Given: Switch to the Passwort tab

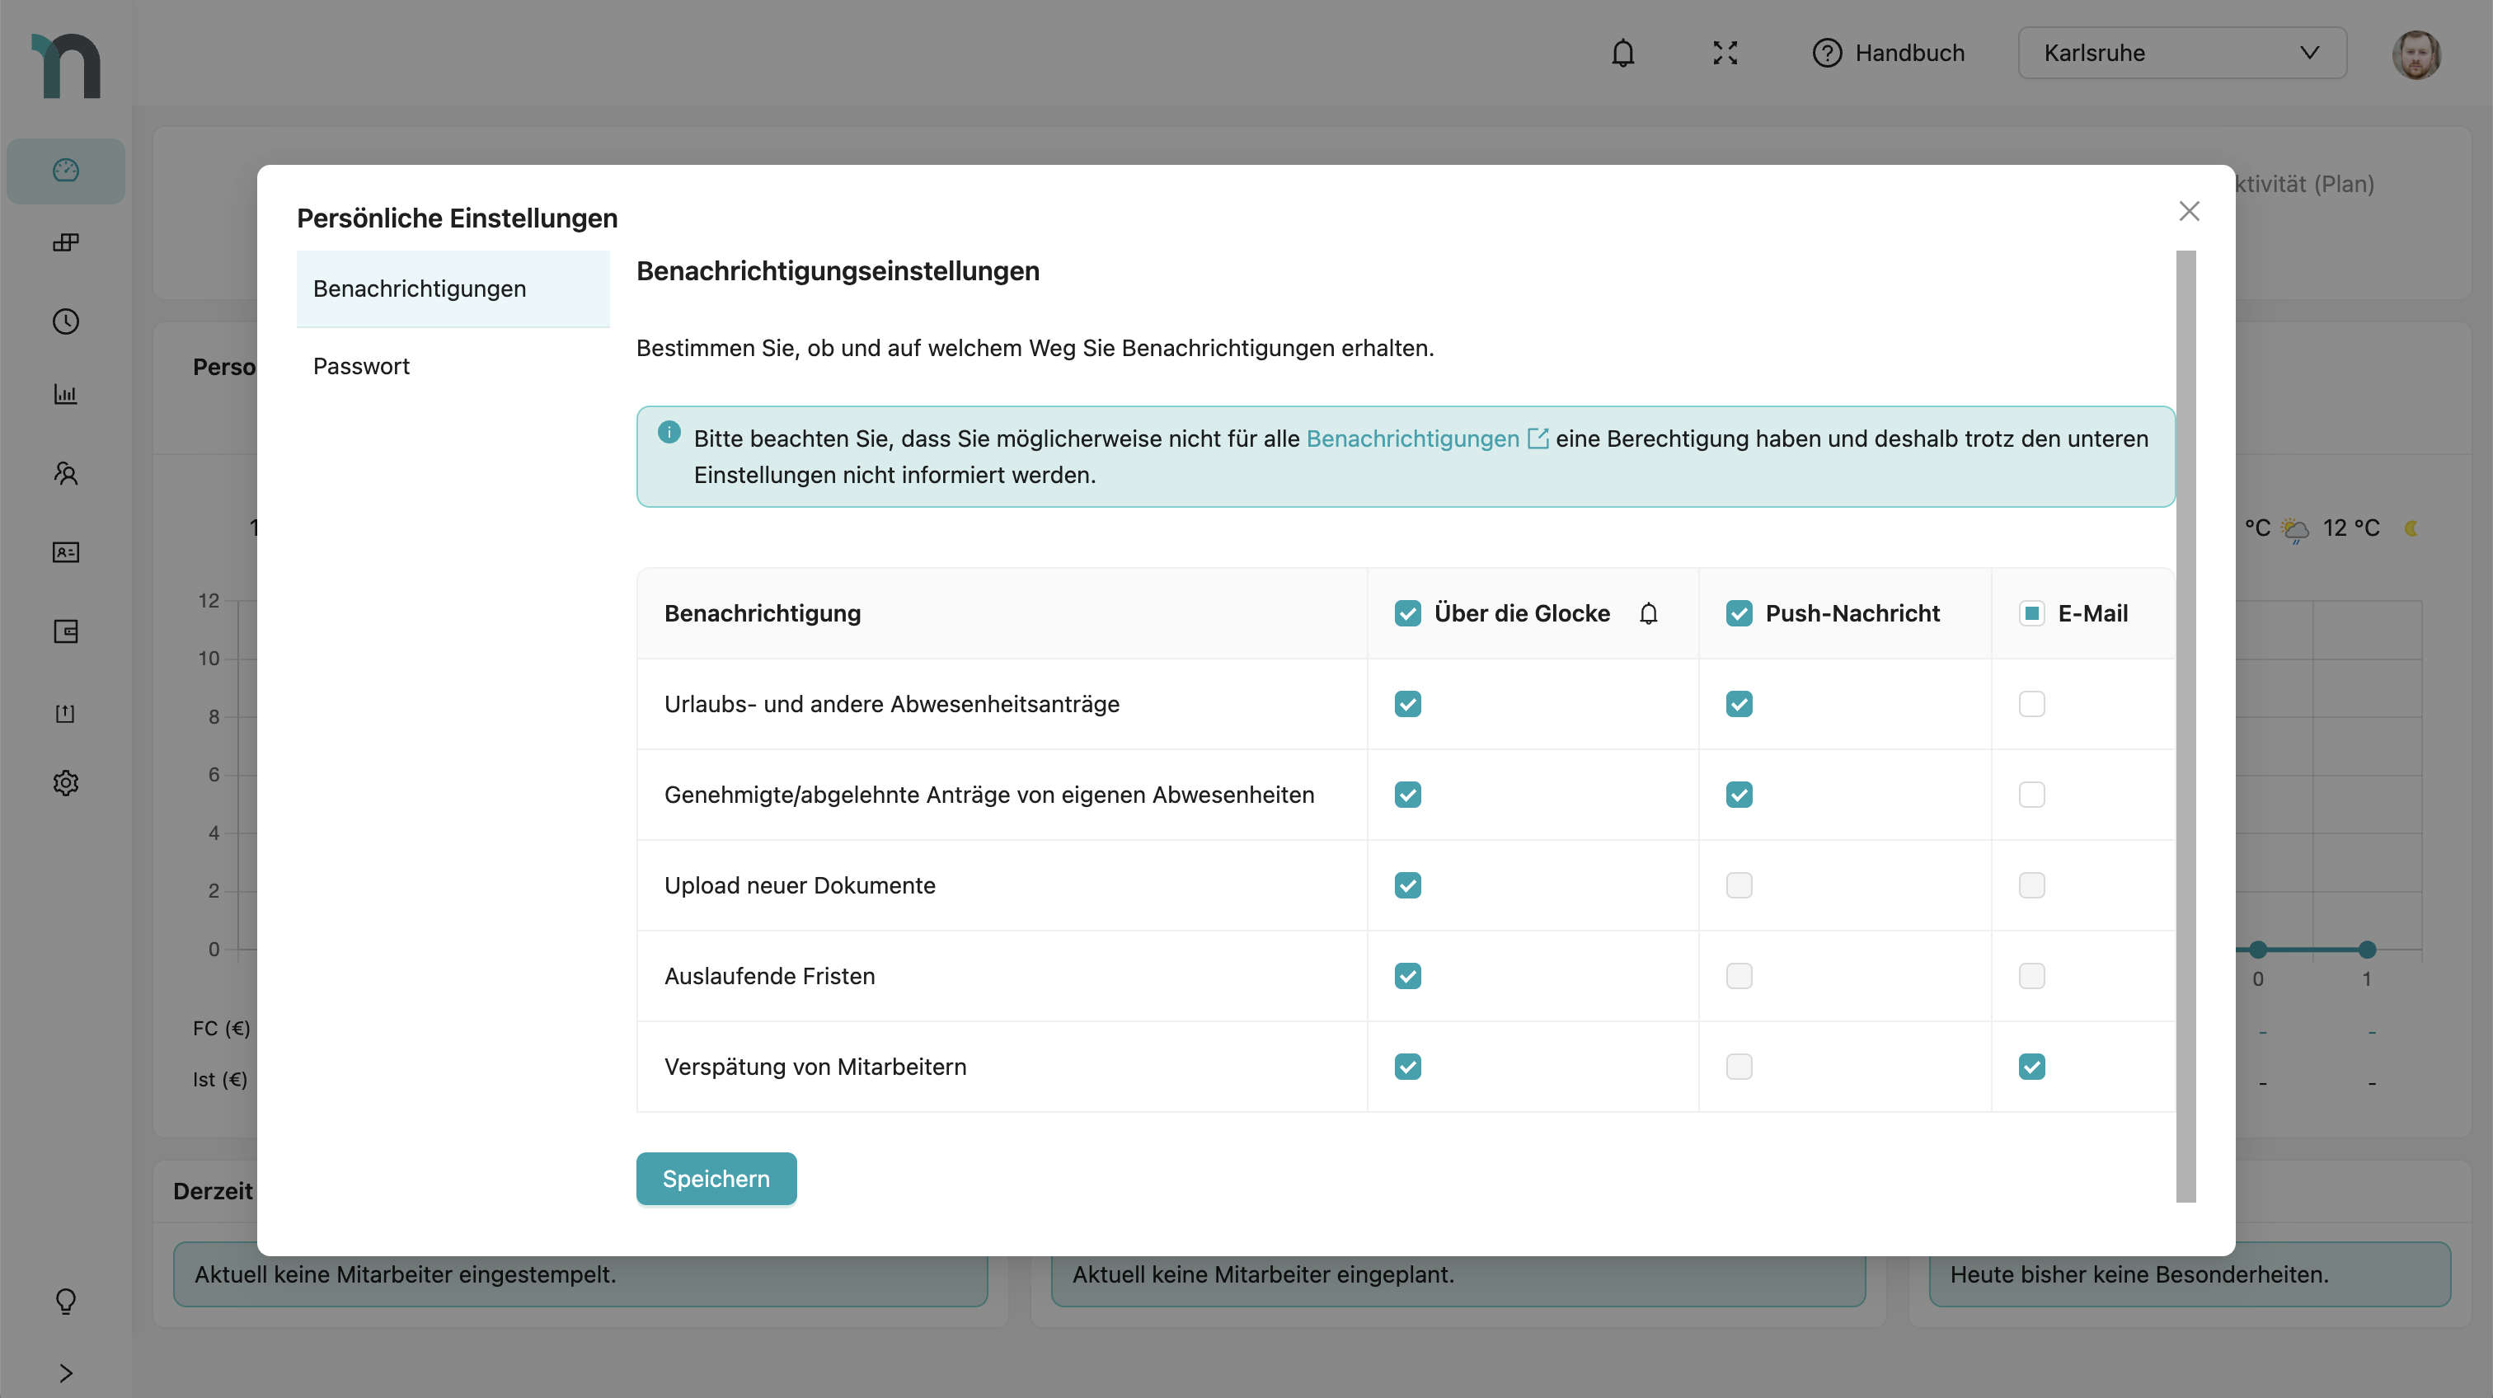Looking at the screenshot, I should (361, 367).
